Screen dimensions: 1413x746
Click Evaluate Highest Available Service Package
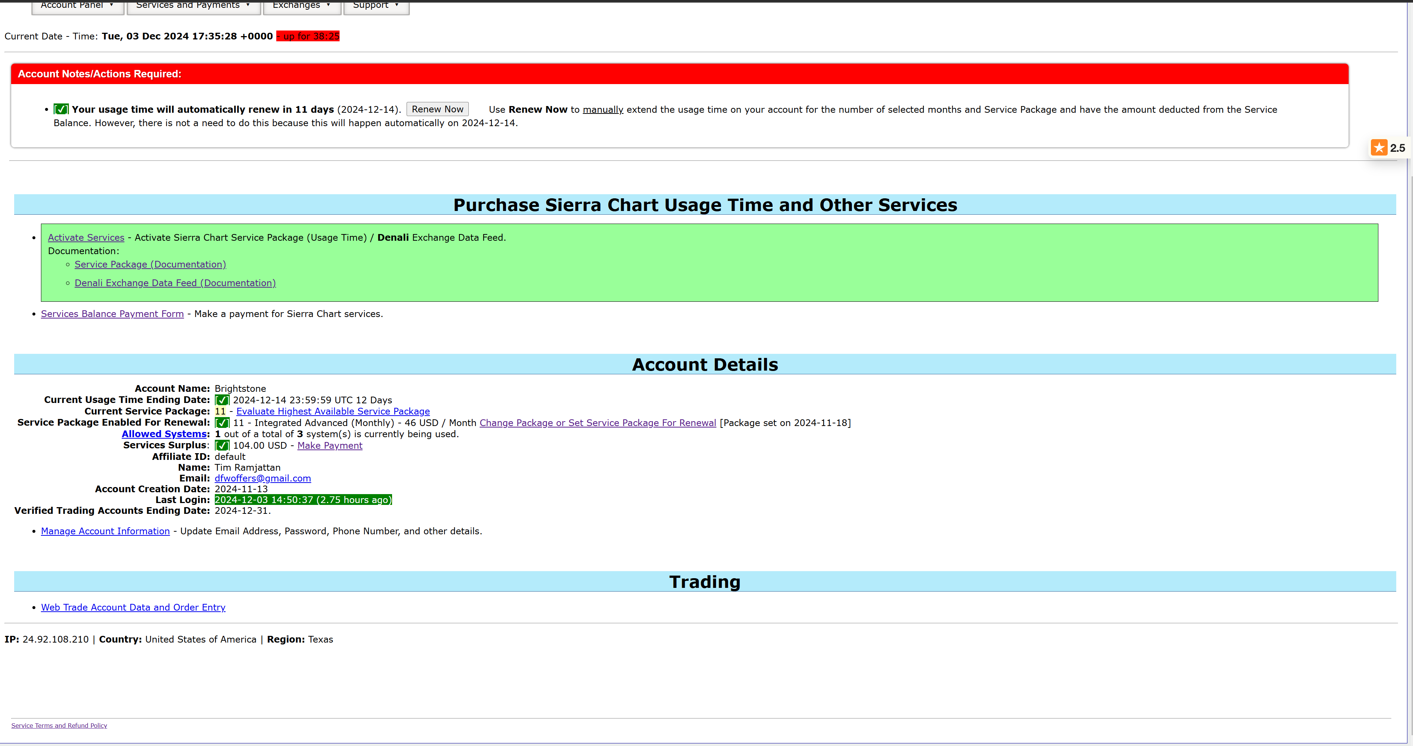point(333,411)
